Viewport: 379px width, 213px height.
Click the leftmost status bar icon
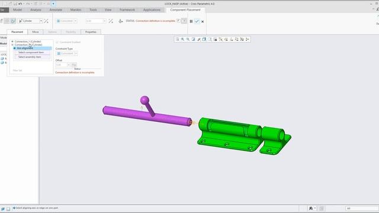[2, 209]
